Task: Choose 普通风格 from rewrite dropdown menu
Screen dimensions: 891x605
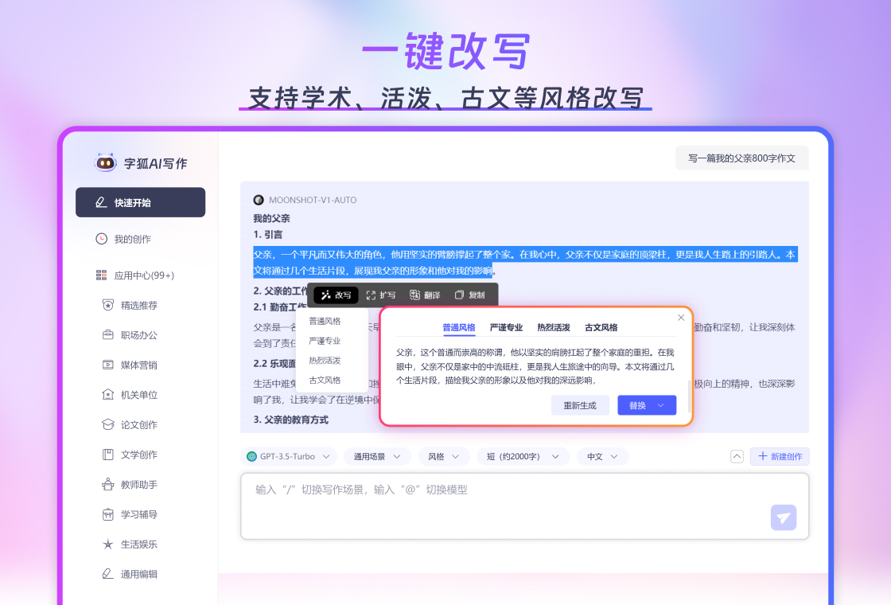Action: tap(325, 322)
